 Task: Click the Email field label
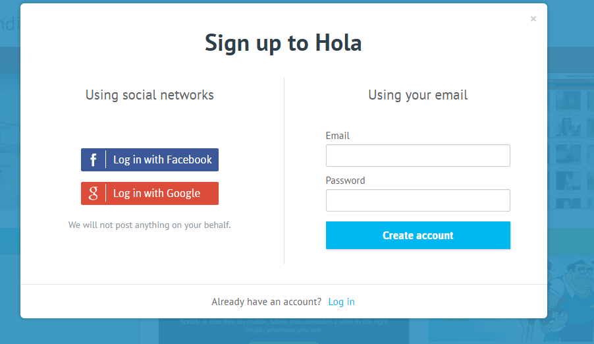point(337,136)
